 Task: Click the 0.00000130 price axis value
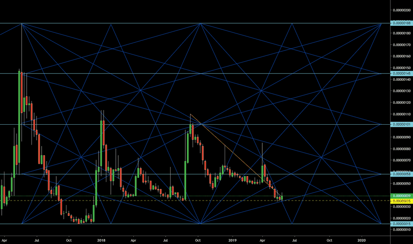pos(401,91)
